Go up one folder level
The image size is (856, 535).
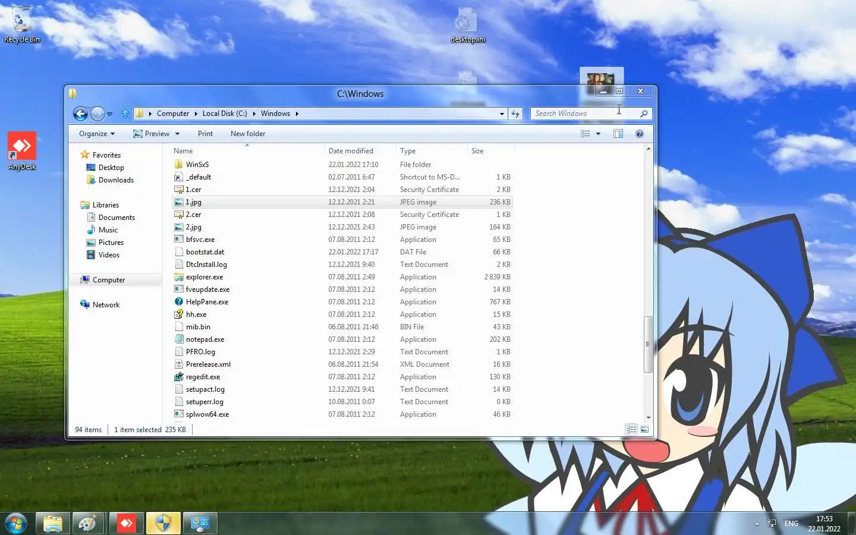point(125,114)
